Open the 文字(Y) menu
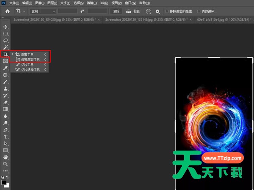Image resolution: width=254 pixels, height=190 pixels. pos(65,3)
